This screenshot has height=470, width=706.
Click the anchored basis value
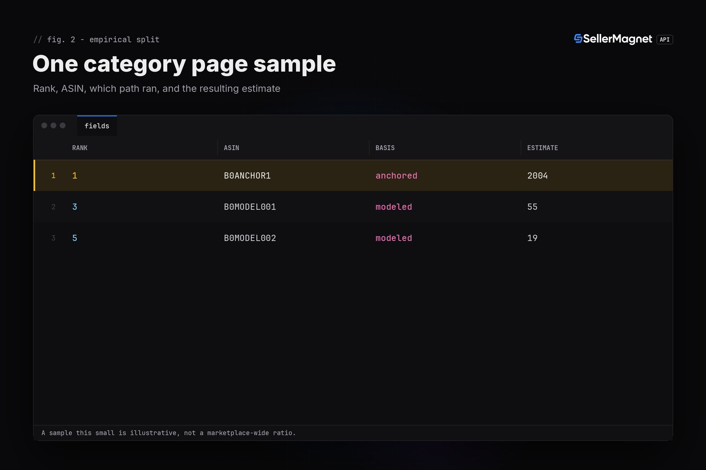tap(396, 175)
